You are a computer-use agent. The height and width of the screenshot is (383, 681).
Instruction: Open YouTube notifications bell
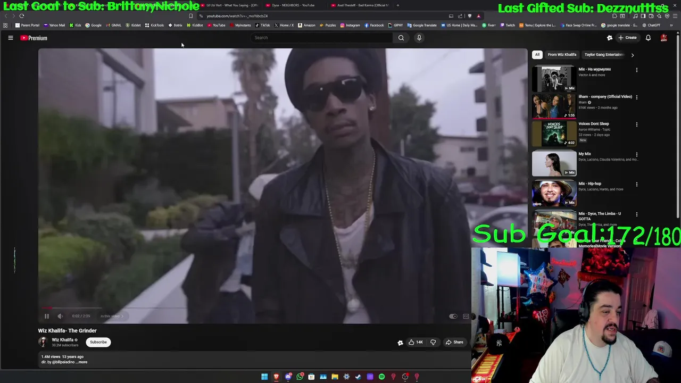pyautogui.click(x=648, y=38)
